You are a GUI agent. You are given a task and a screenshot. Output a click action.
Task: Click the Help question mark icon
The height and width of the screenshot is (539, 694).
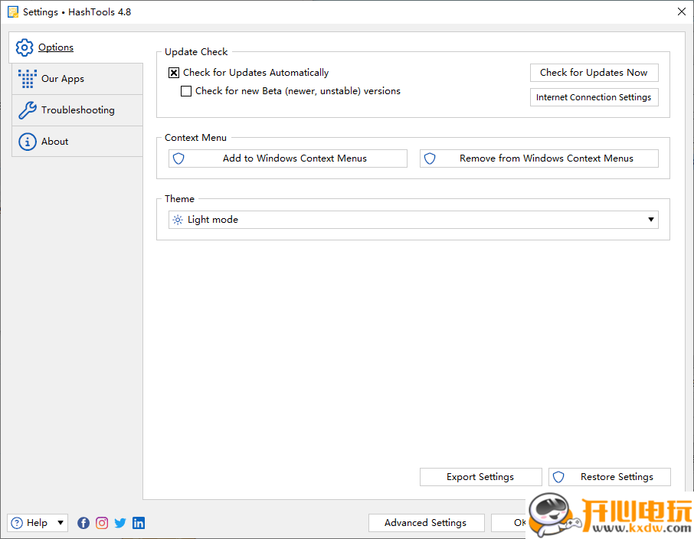[17, 523]
